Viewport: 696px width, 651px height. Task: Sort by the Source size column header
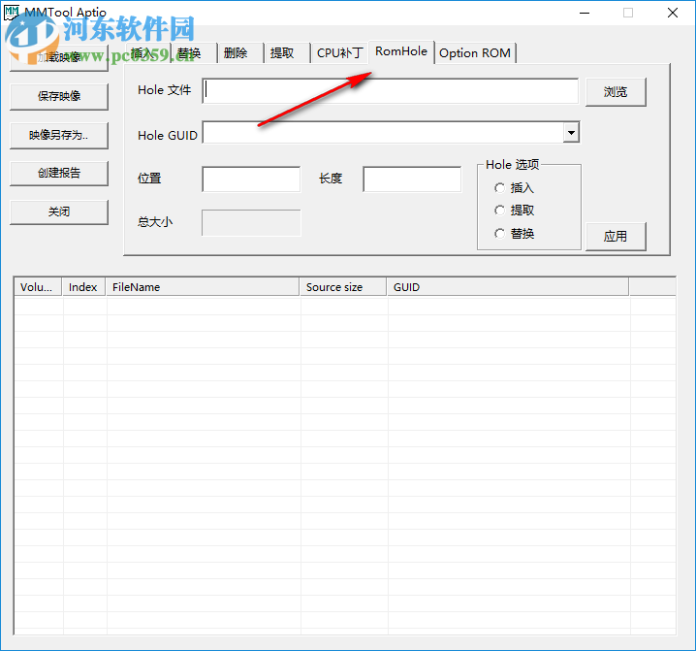343,287
